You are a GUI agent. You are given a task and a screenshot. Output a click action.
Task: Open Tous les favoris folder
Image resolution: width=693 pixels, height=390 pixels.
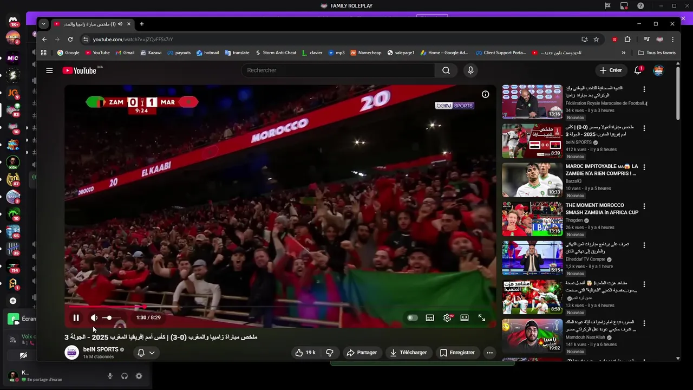657,53
